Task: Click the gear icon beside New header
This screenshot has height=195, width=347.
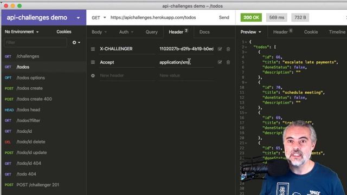Action: pos(93,76)
